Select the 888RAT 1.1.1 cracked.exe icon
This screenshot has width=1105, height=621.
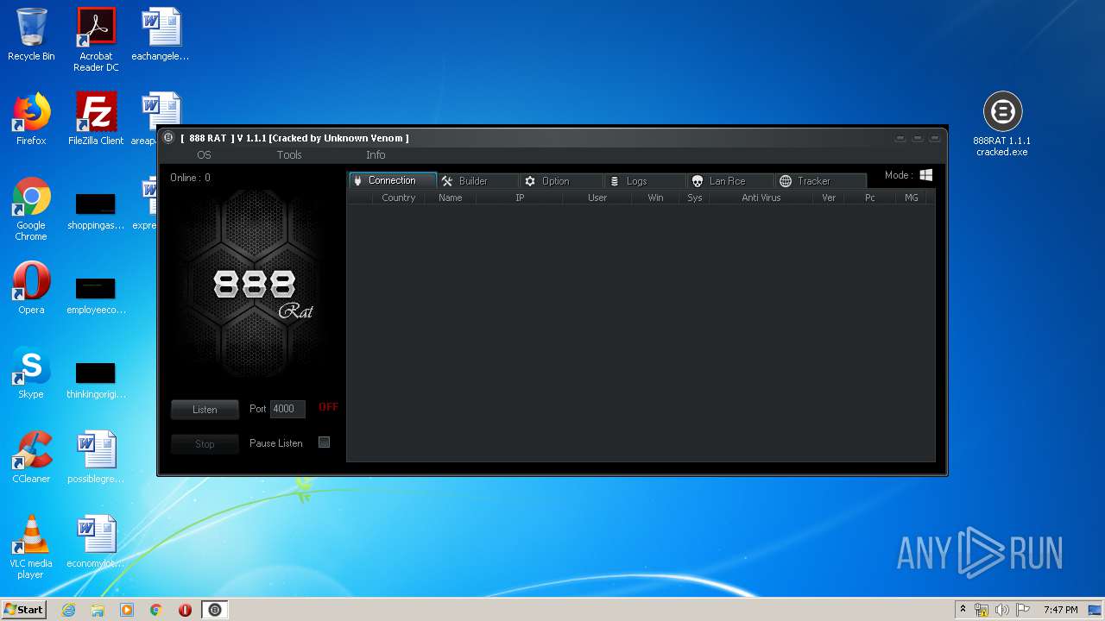(x=1002, y=124)
